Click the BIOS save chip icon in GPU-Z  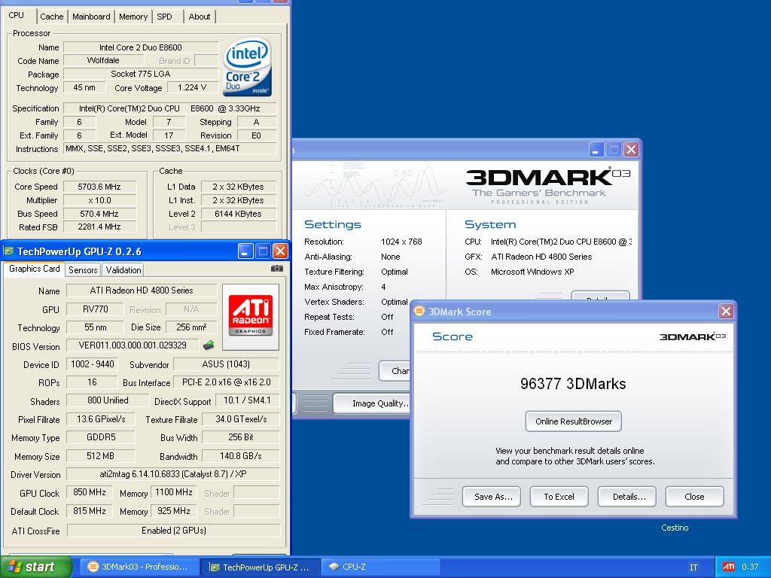(209, 345)
